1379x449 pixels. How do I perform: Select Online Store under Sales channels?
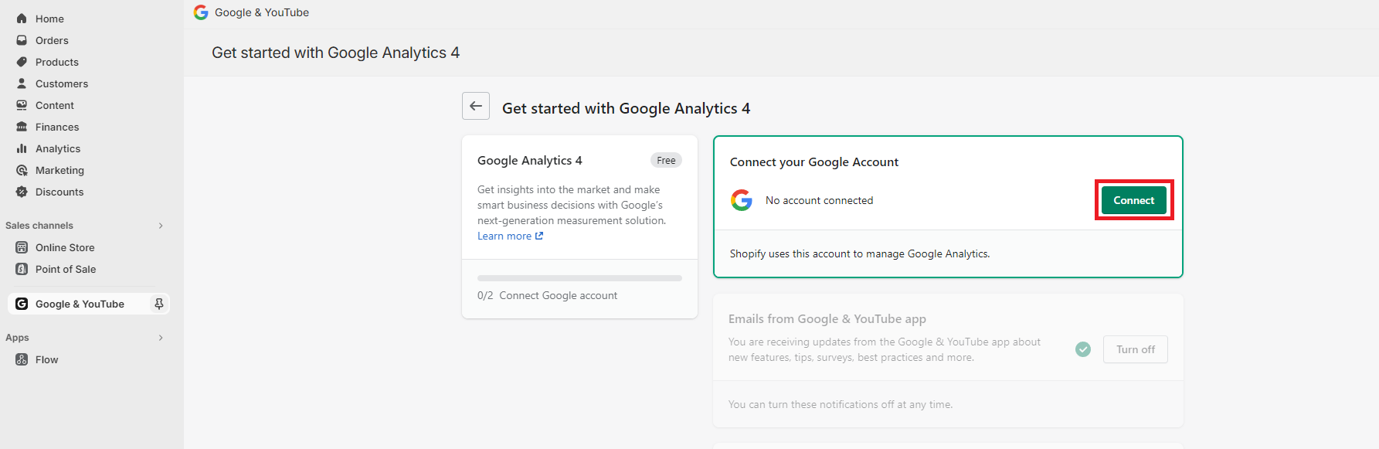[x=65, y=247]
